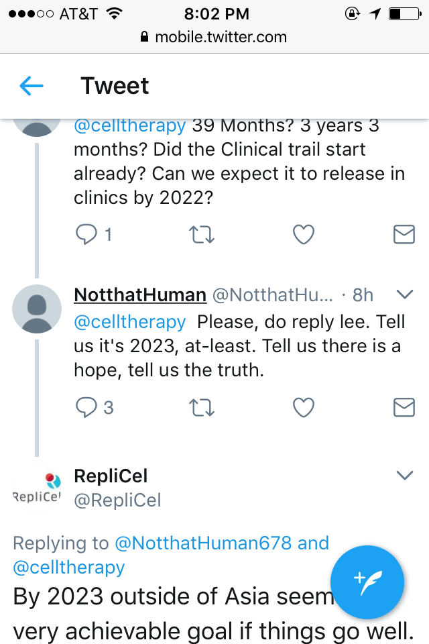Like the 39 Months tweet
The image size is (429, 644).
pyautogui.click(x=304, y=234)
